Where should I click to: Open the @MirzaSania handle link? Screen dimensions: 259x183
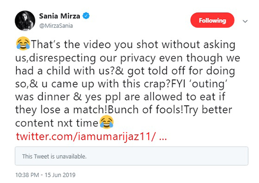(56, 26)
